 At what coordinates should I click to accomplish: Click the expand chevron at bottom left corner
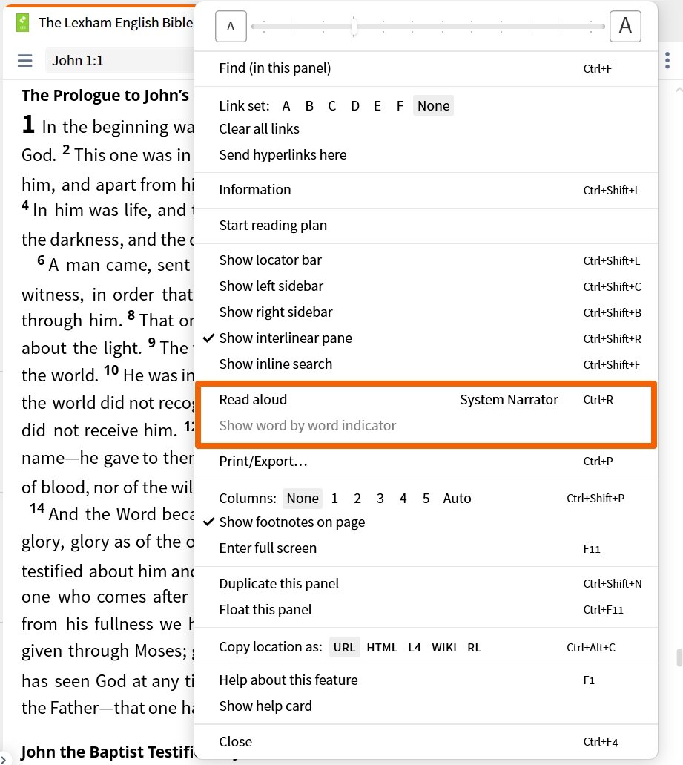click(4, 759)
